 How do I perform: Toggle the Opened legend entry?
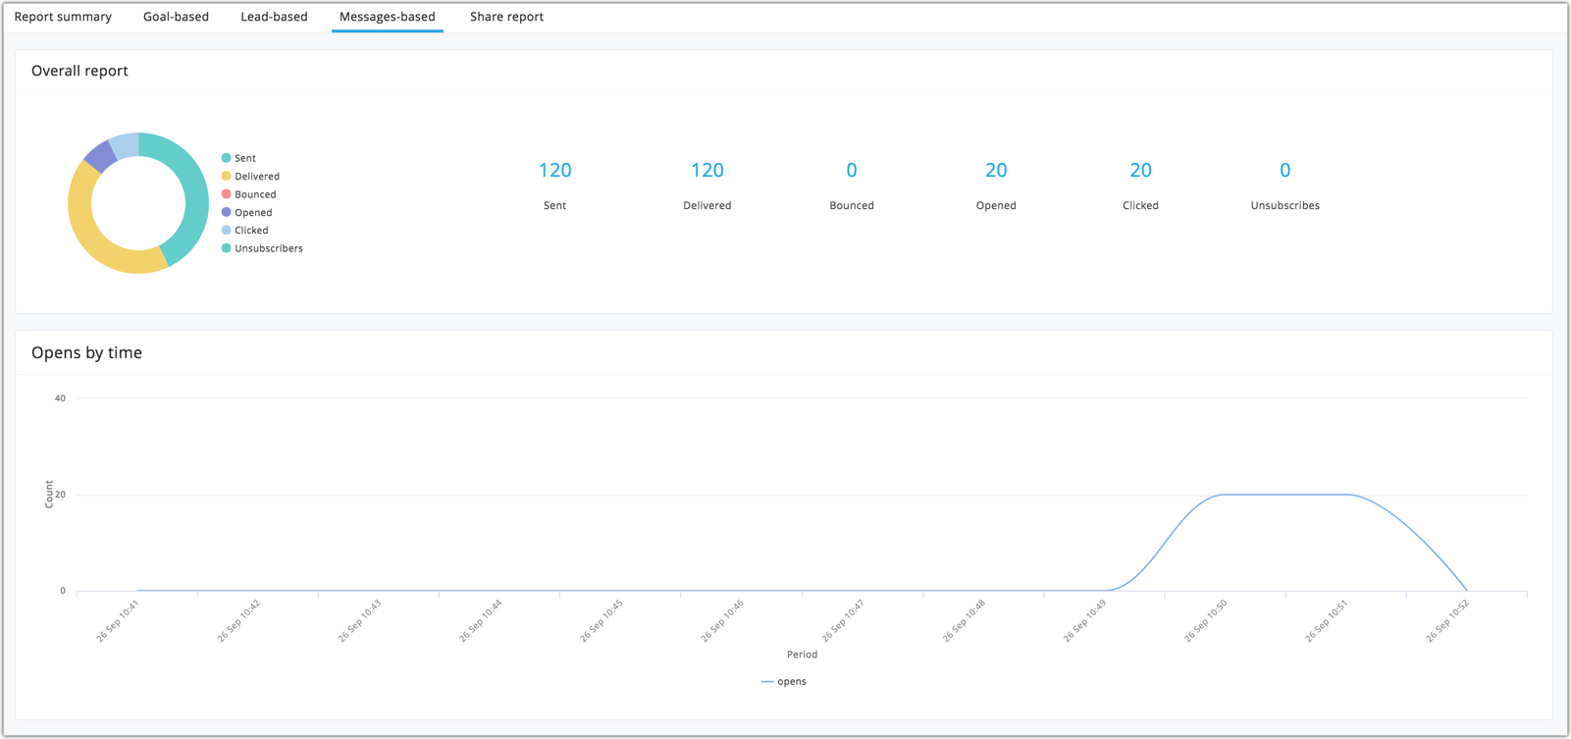pyautogui.click(x=246, y=212)
